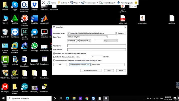Click the shortcut name field matlab-2012
Image resolution: width=179 pixels, height=101 pixels.
pos(108,65)
